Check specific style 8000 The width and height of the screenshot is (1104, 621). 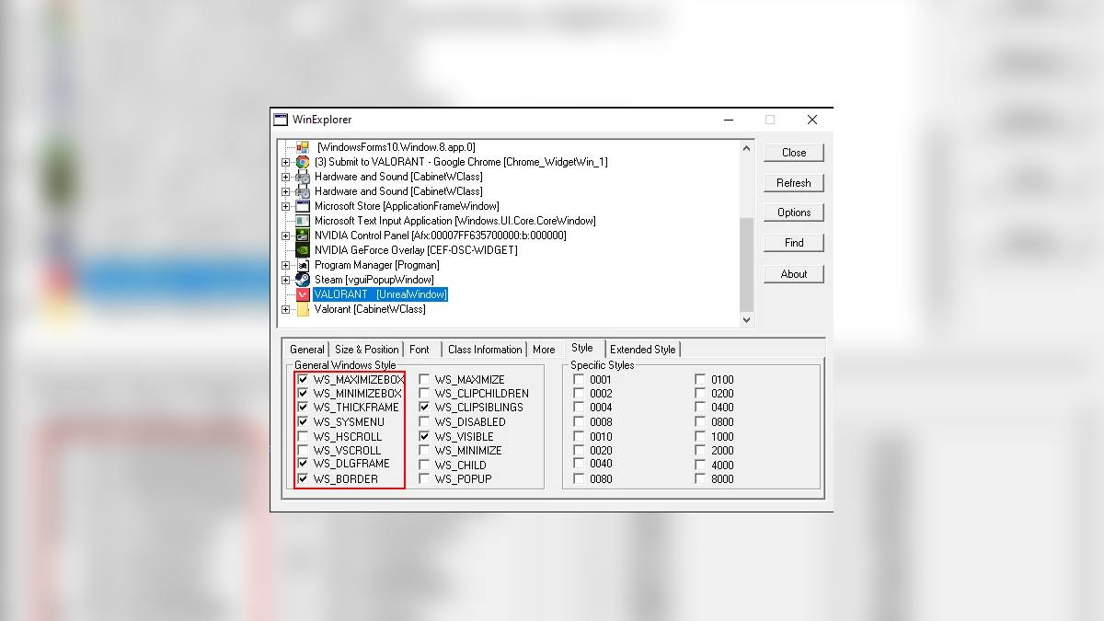click(x=700, y=478)
